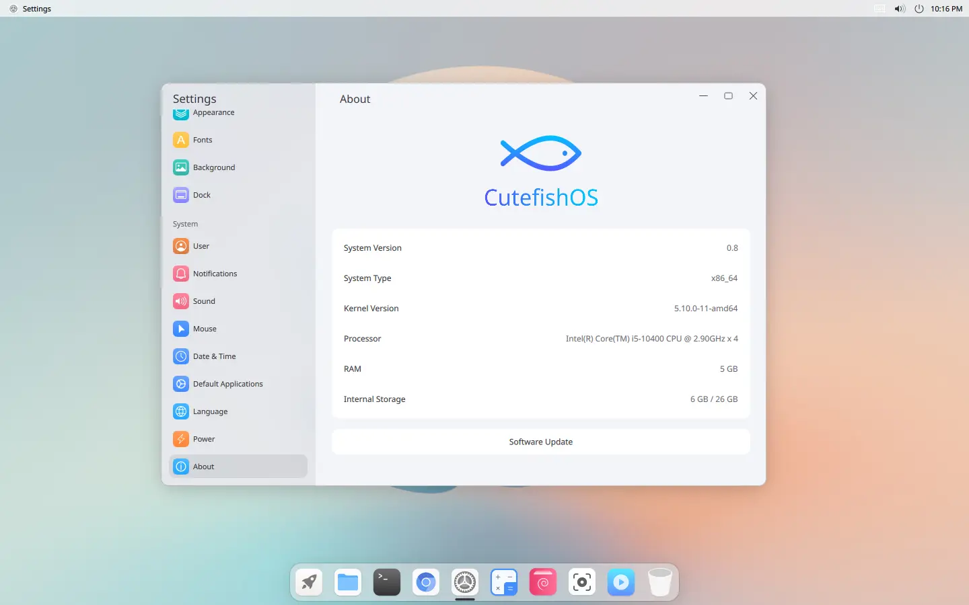Open Mouse settings

(205, 329)
